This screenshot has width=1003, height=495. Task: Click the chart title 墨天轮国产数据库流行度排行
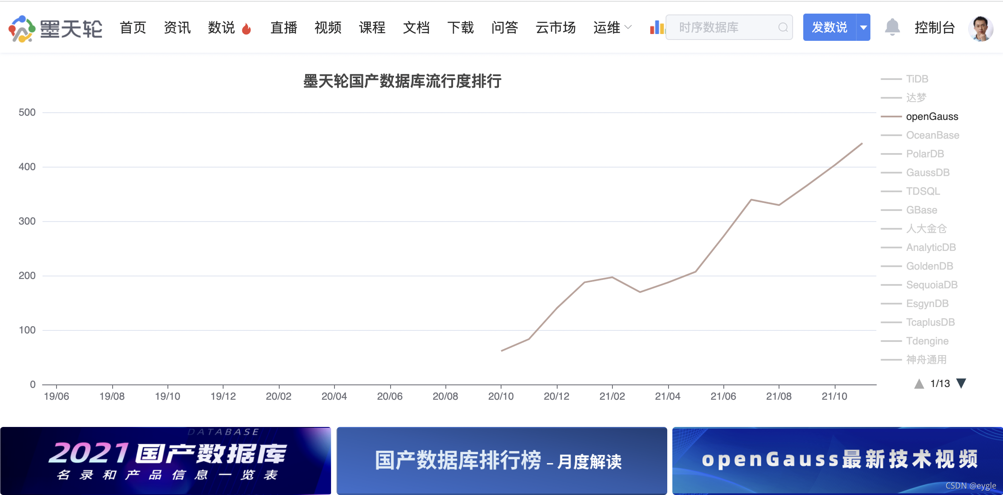[402, 81]
